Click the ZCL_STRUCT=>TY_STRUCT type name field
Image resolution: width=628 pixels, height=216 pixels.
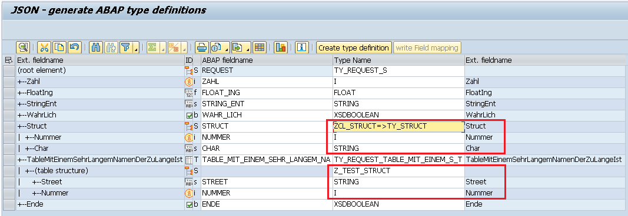tap(398, 126)
